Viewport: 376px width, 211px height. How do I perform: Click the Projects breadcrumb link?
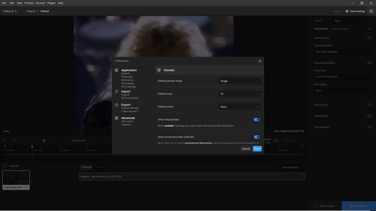pos(31,11)
